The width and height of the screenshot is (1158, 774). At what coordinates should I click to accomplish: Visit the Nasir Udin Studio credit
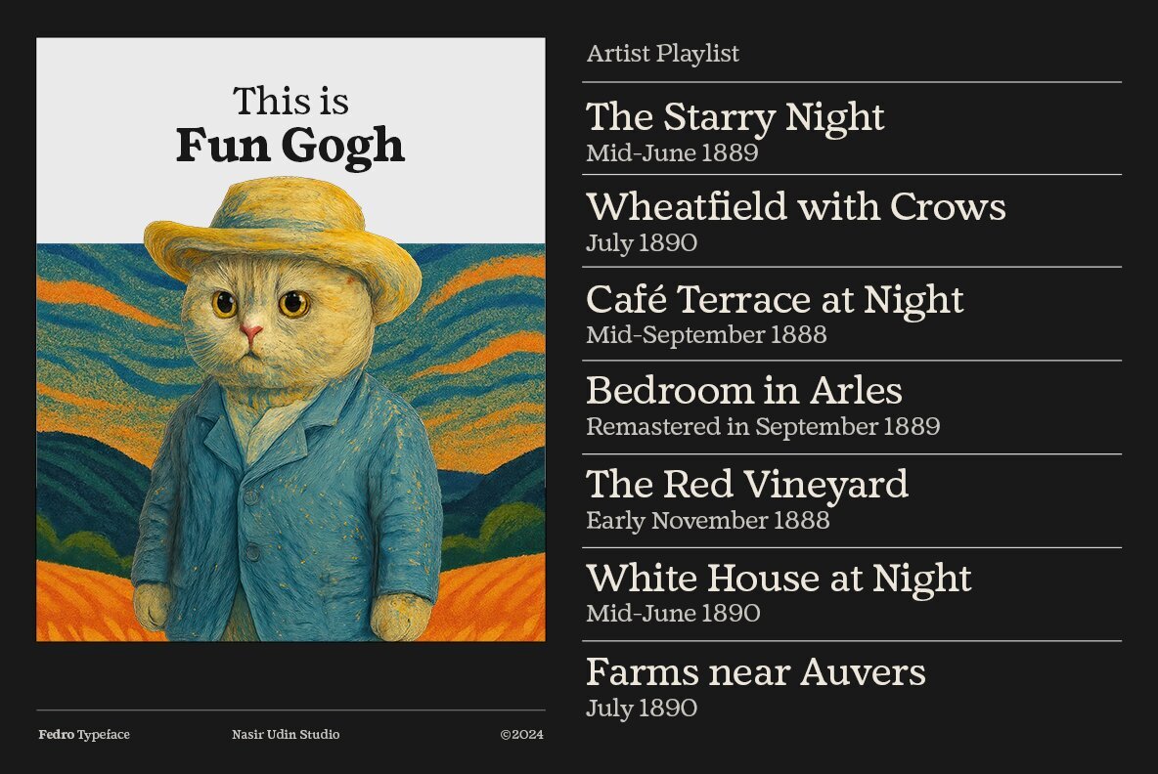[x=286, y=735]
